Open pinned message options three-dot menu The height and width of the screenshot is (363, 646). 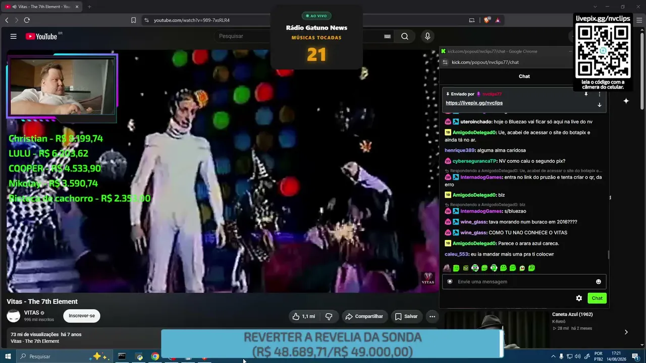600,94
